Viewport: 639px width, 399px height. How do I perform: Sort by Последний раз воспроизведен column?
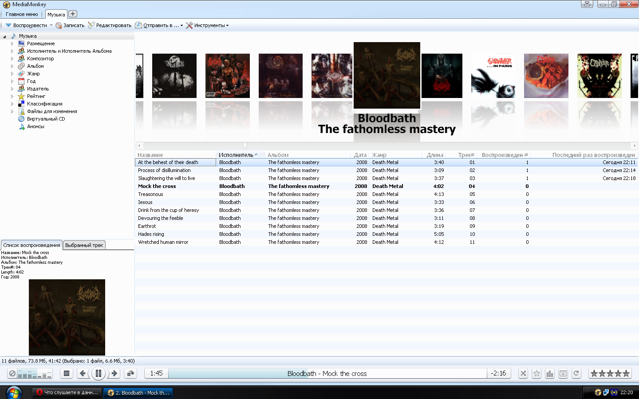click(584, 155)
